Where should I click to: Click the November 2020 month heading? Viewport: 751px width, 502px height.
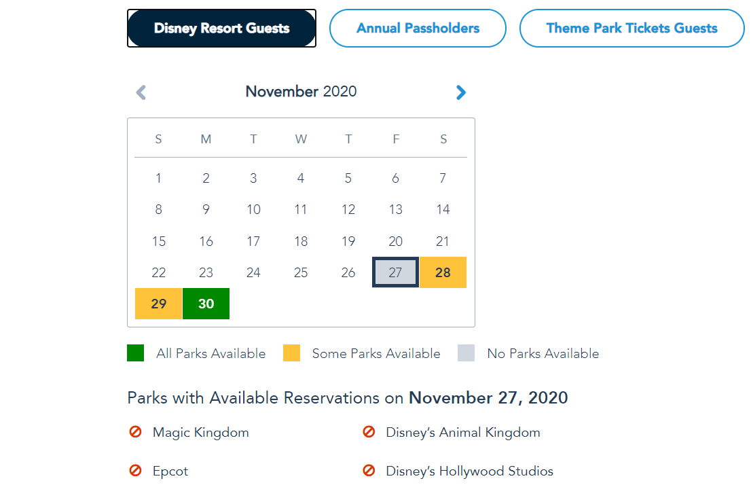point(301,92)
